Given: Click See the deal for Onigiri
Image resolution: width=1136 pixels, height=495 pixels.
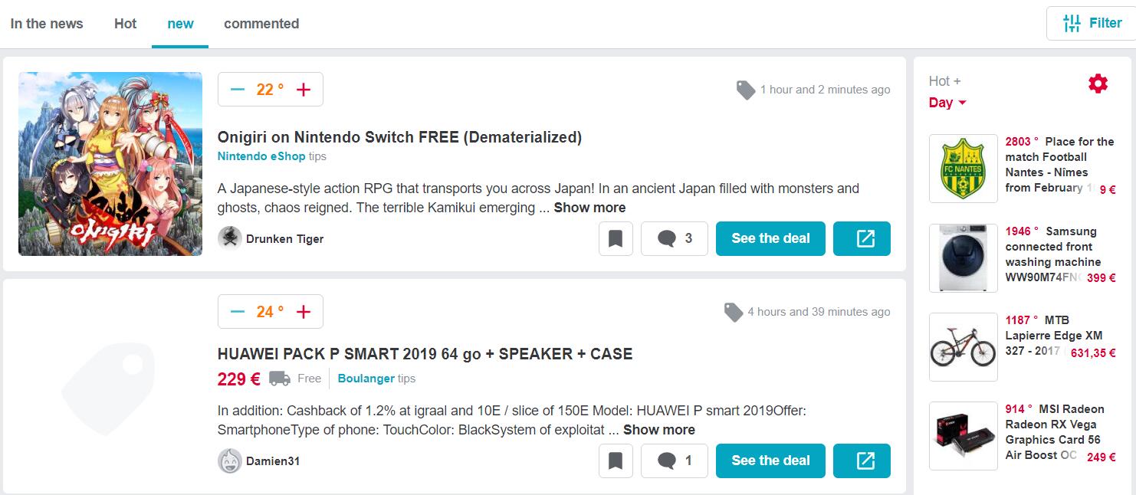Looking at the screenshot, I should [x=770, y=238].
